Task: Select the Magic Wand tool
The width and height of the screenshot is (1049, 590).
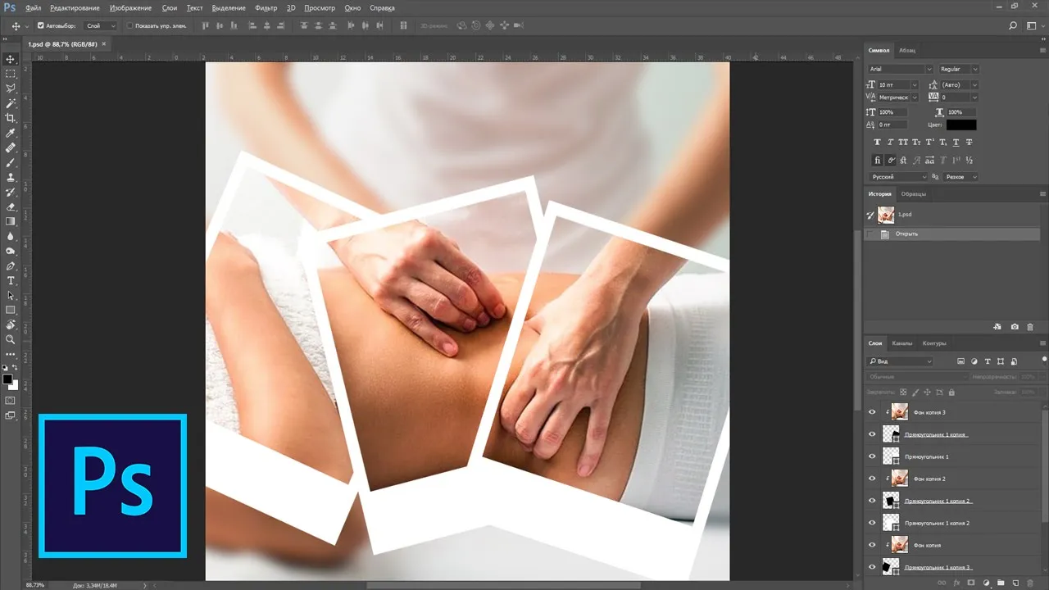Action: 11,103
